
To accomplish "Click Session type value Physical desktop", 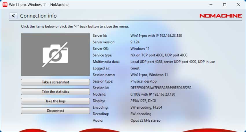I will [x=143, y=81].
